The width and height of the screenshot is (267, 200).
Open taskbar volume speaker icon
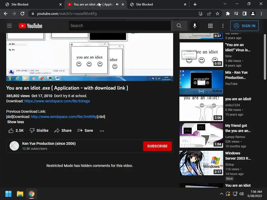pyautogui.click(x=241, y=194)
